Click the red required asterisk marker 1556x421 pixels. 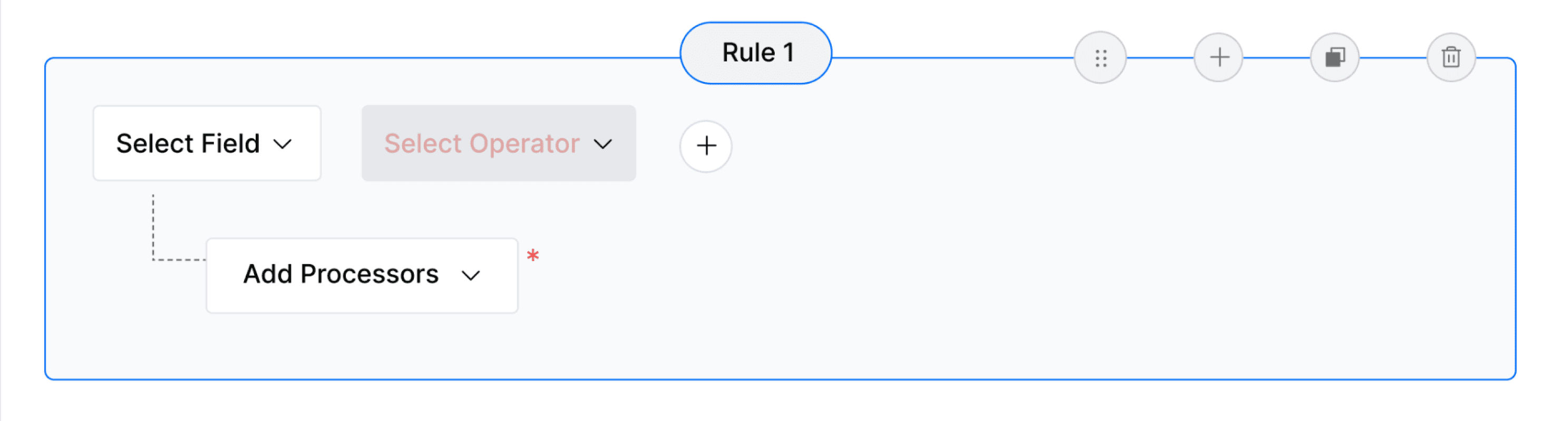pyautogui.click(x=532, y=256)
